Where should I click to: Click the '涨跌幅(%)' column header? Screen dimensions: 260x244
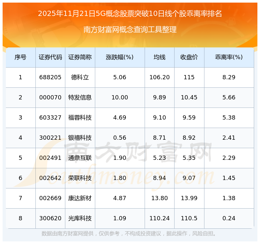coord(120,58)
